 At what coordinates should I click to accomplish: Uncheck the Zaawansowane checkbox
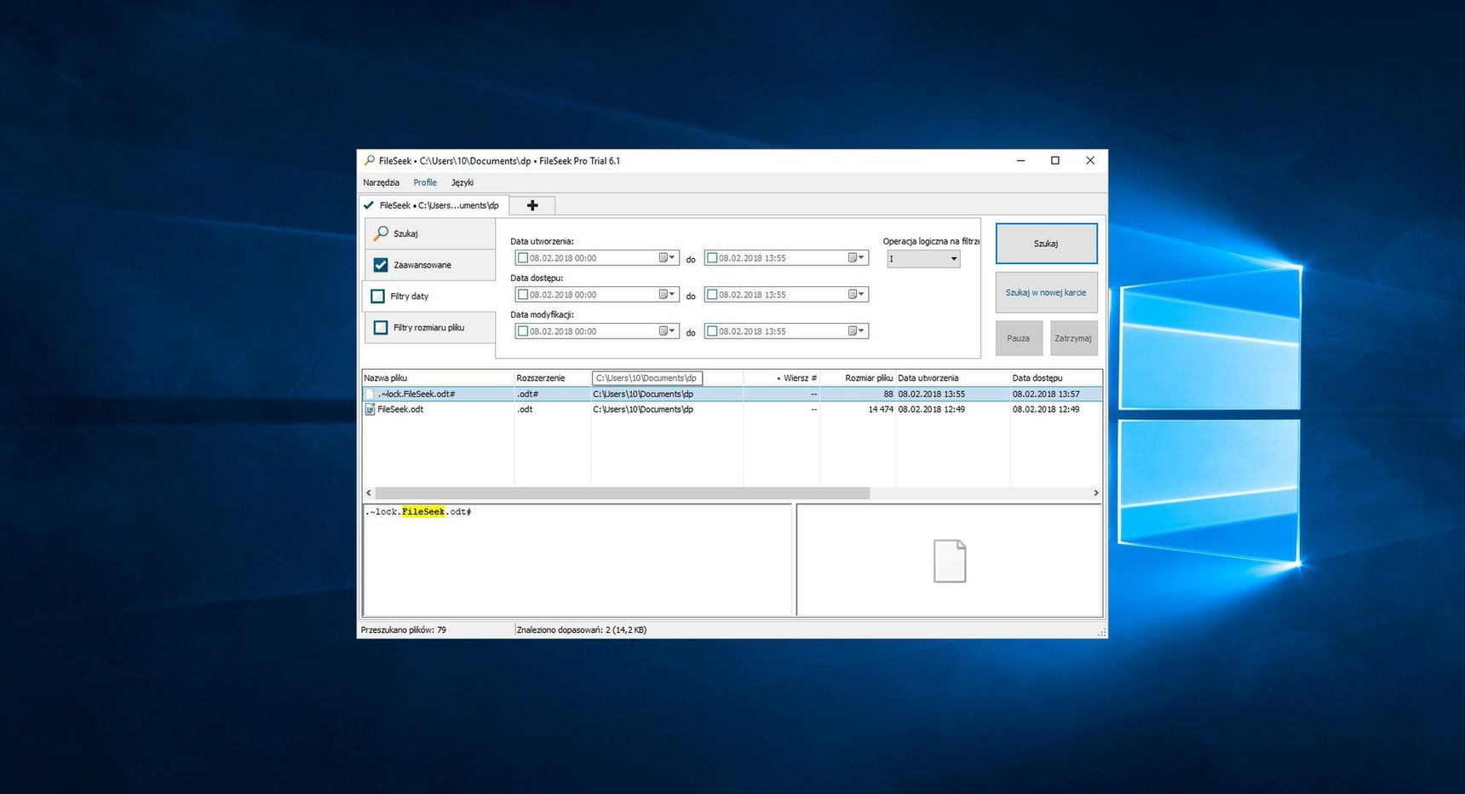(x=381, y=265)
